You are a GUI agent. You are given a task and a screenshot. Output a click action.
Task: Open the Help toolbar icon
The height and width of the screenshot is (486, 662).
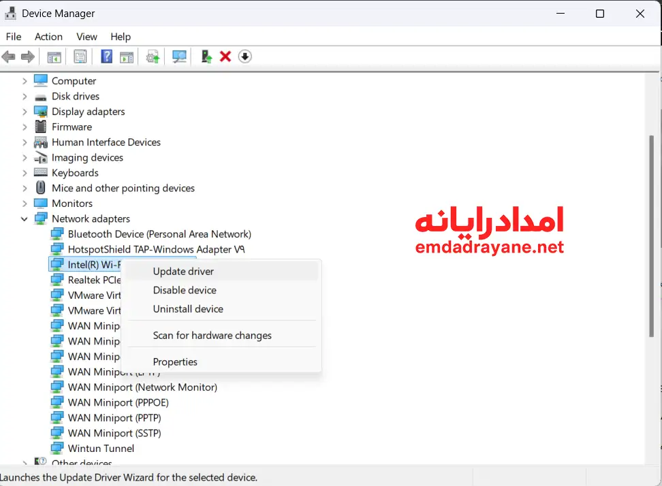(x=106, y=56)
